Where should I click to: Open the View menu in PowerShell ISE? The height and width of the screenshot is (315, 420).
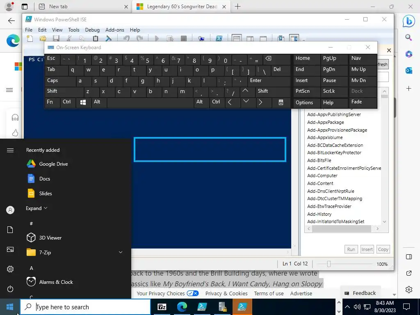point(57,30)
